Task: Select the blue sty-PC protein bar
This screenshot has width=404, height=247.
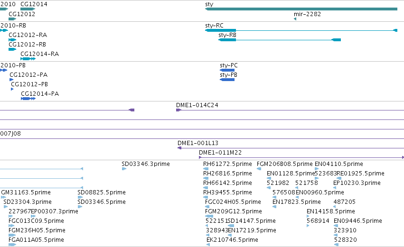Action: (227, 70)
